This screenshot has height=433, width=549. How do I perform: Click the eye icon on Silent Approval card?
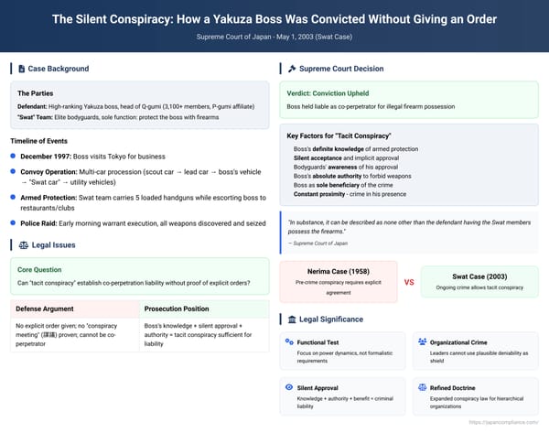(x=289, y=387)
